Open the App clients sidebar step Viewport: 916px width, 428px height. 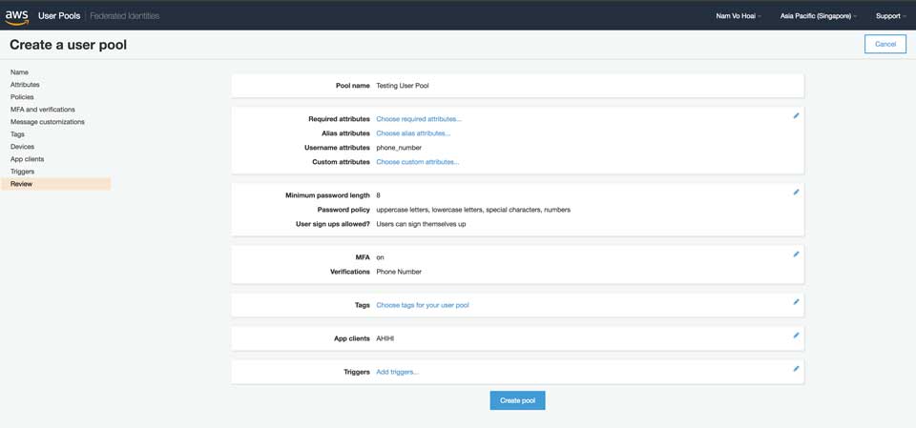[x=27, y=159]
